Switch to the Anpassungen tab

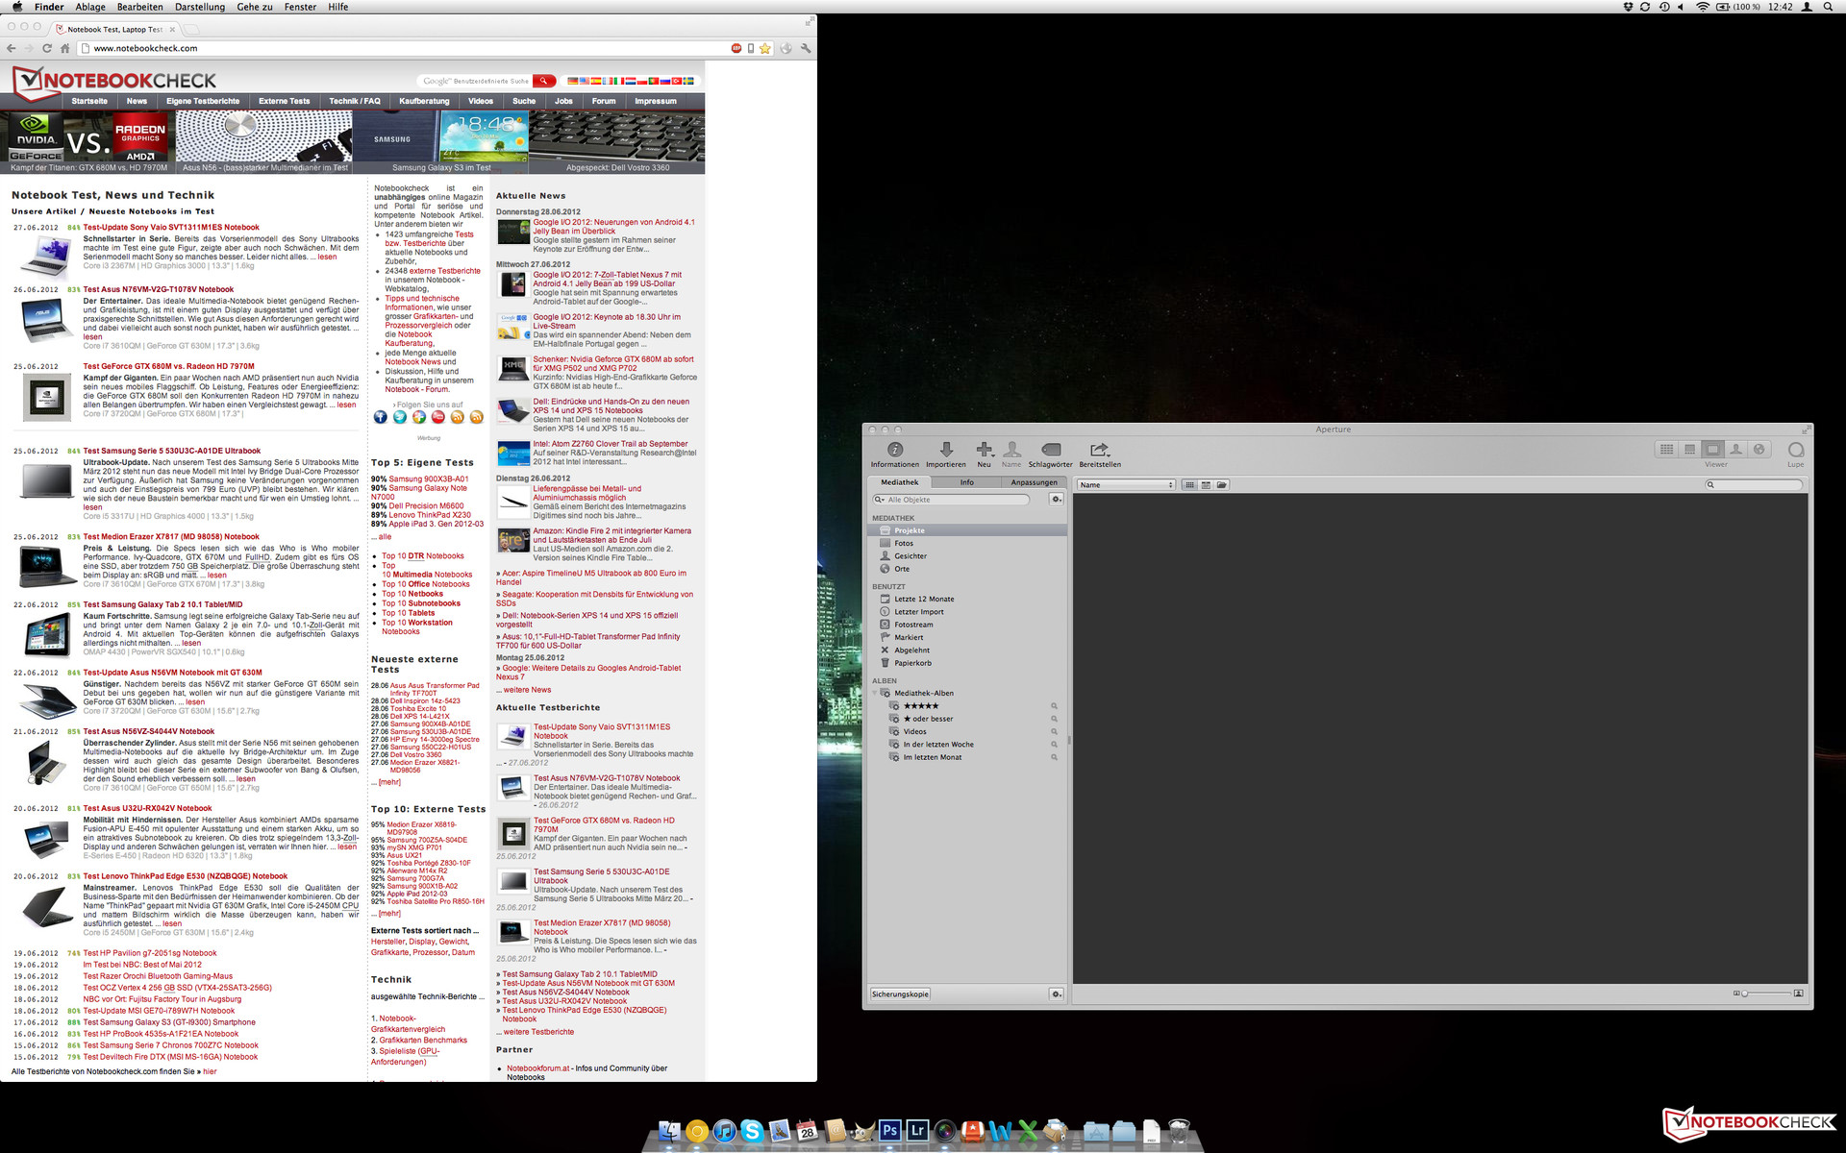tap(1034, 482)
